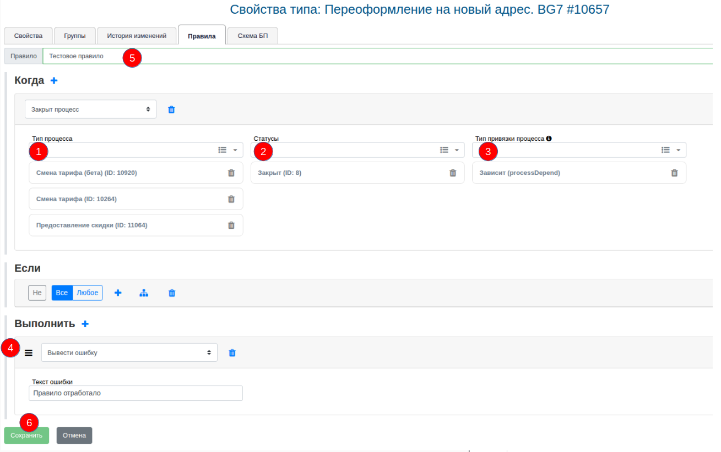721x452 pixels.
Task: Remove Предоставление скидки (ID: 11064) entry
Action: click(x=231, y=225)
